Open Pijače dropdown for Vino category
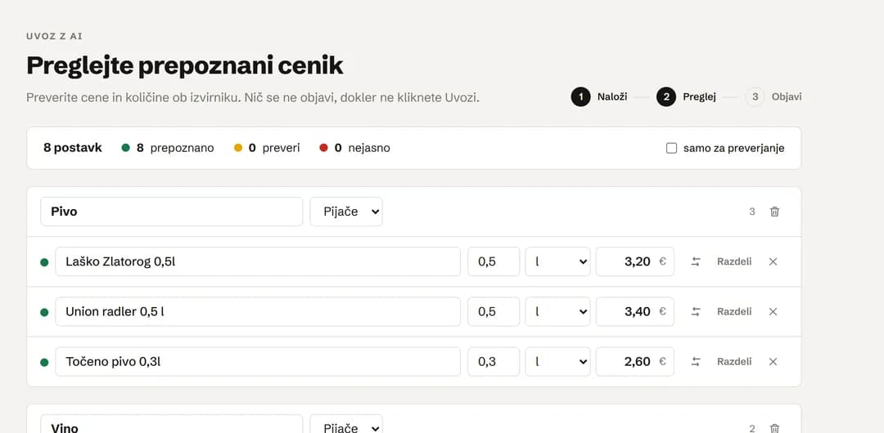884x433 pixels. point(346,424)
